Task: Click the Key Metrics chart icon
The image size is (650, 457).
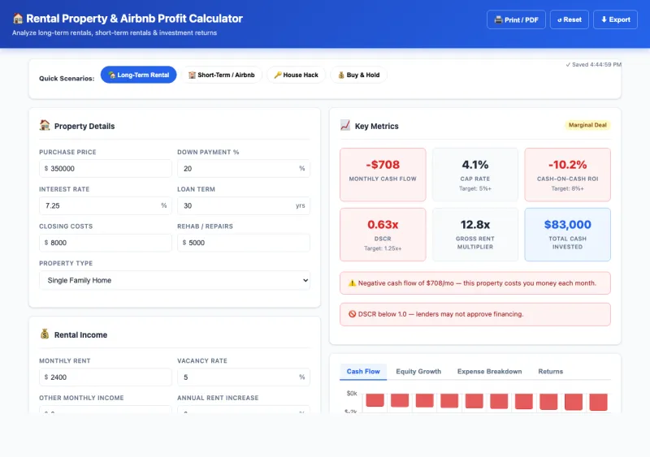Action: (344, 125)
